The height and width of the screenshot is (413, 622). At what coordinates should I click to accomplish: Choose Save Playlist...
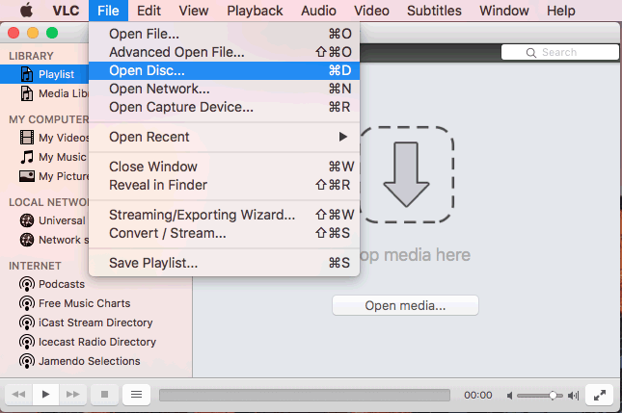(224, 263)
